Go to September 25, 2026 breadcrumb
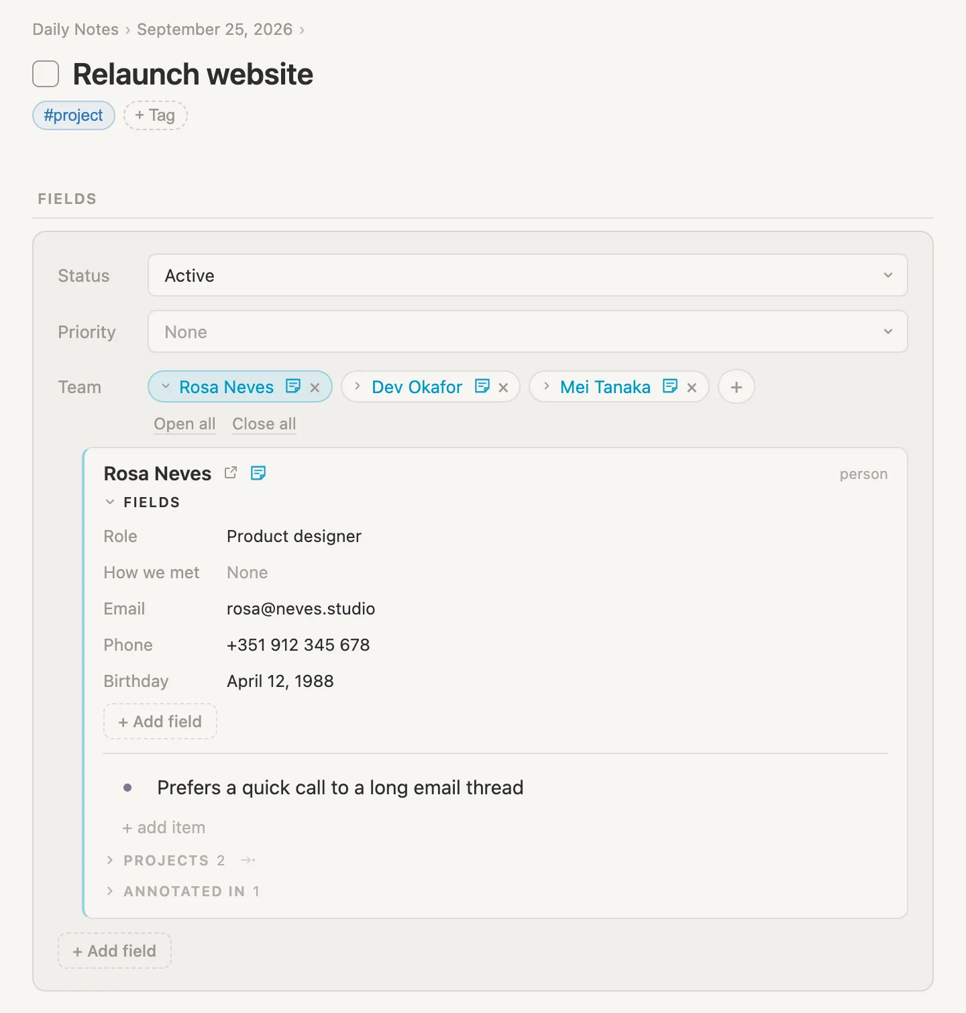966x1013 pixels. point(215,30)
